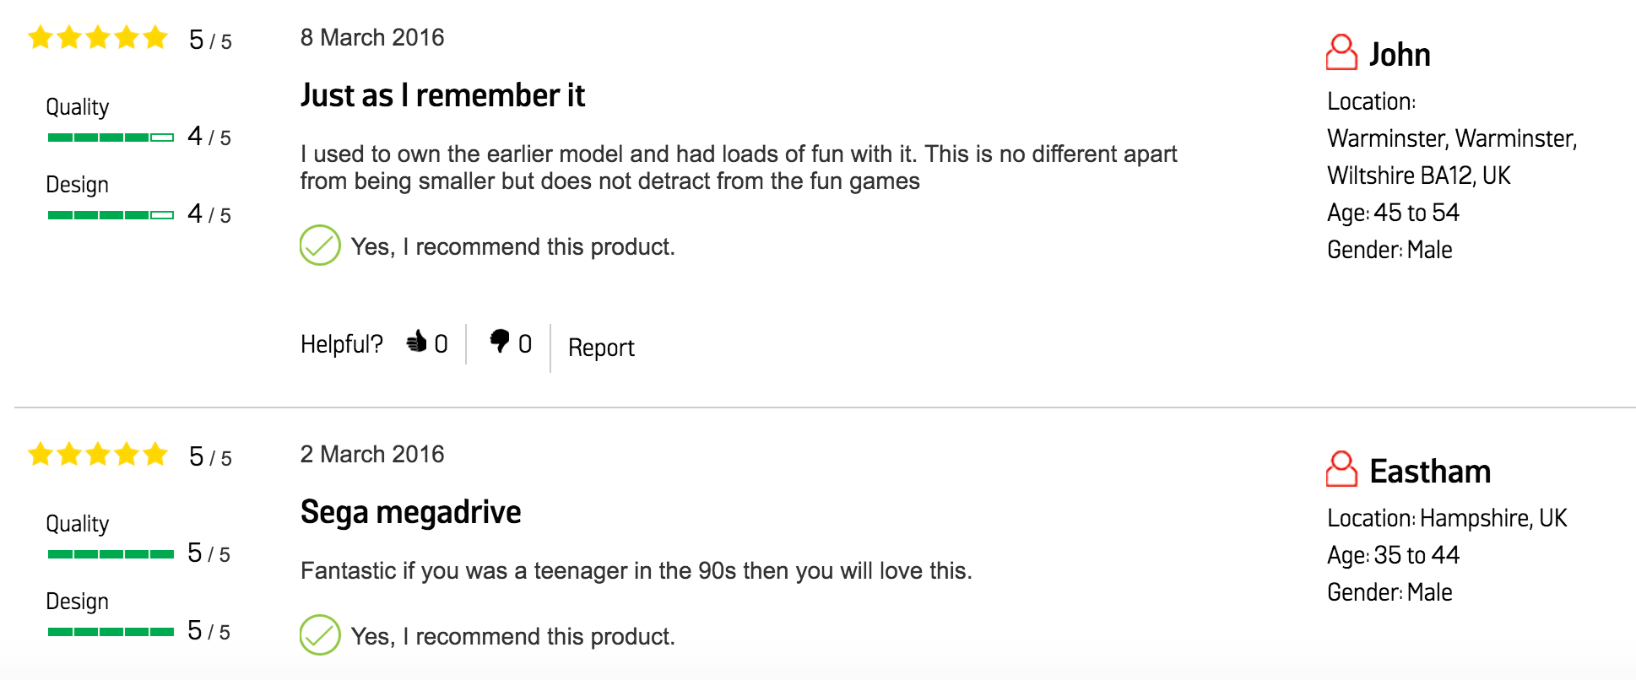1636x680 pixels.
Task: Click thumbs up icon on John's review
Action: tap(416, 342)
